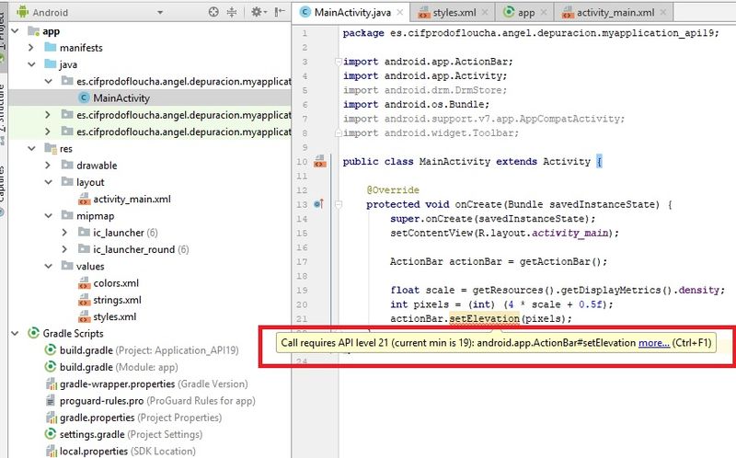Screen dimensions: 736x458
Task: Click the java folder icon
Action: [51, 63]
